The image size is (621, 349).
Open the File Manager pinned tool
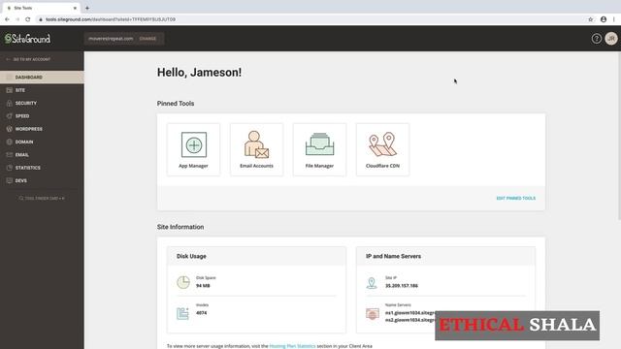[x=319, y=149]
